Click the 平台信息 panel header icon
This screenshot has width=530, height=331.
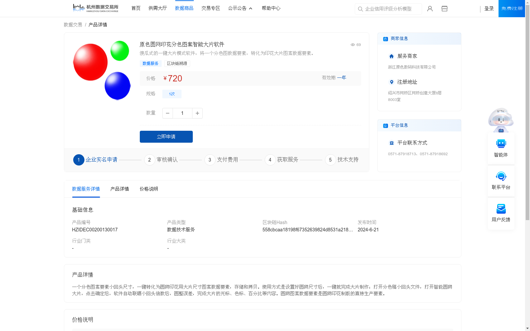pos(386,125)
